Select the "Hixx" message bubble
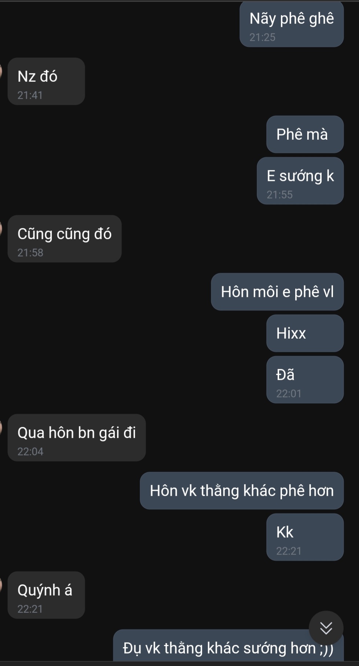Screen dimensions: 359x666 305,333
